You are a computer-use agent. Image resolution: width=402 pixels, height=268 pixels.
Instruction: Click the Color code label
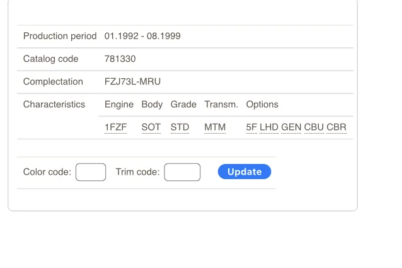click(x=47, y=172)
